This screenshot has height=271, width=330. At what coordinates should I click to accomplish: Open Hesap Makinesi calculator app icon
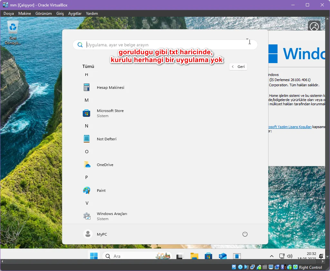click(x=87, y=87)
